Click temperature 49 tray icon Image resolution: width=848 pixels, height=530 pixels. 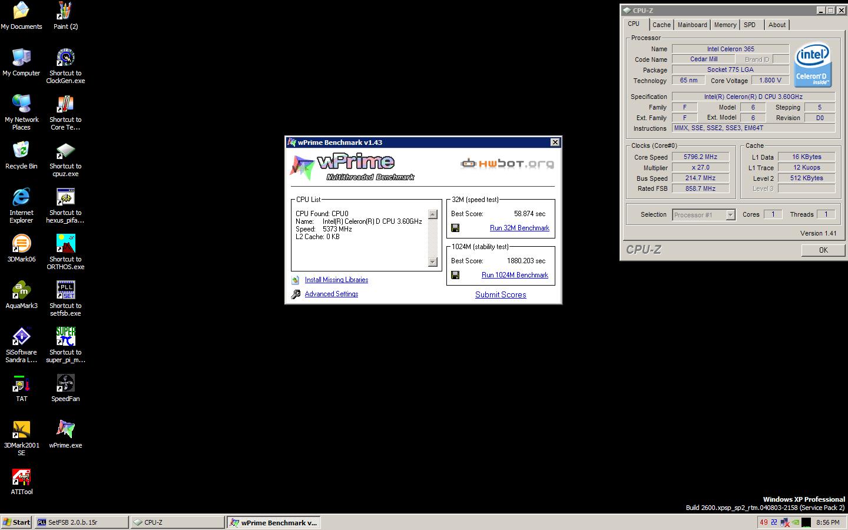(764, 522)
